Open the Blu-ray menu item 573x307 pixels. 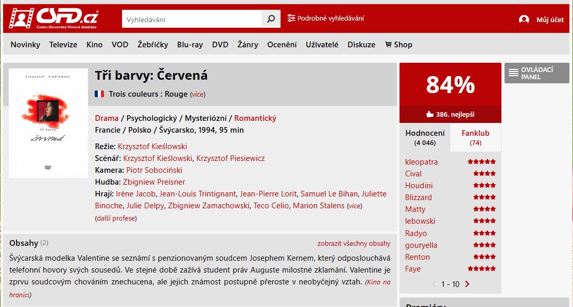tap(190, 45)
